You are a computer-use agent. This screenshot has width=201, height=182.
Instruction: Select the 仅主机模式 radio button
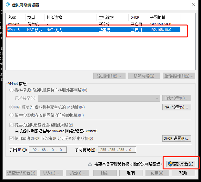[11, 115]
